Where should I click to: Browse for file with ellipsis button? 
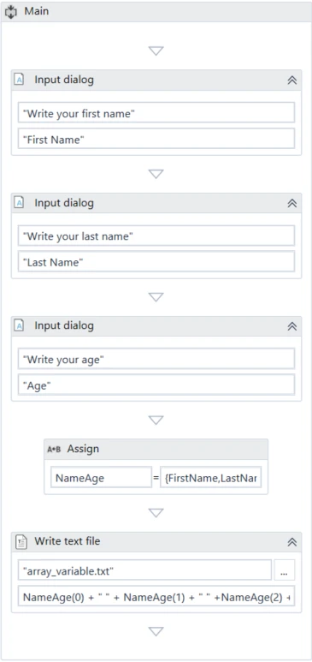(x=284, y=570)
